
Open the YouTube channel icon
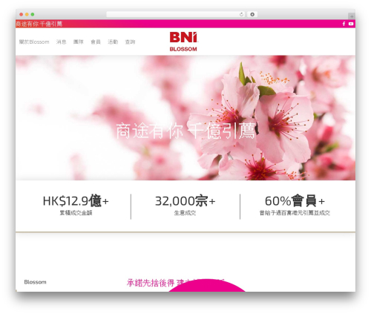351,24
